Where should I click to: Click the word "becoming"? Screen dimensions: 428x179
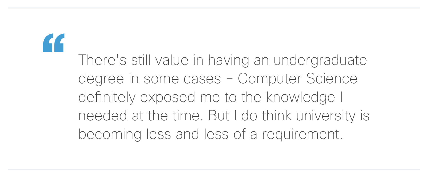click(x=110, y=135)
